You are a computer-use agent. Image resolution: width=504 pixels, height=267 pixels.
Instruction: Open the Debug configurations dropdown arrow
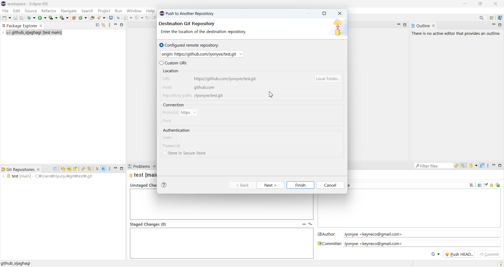(34, 18)
